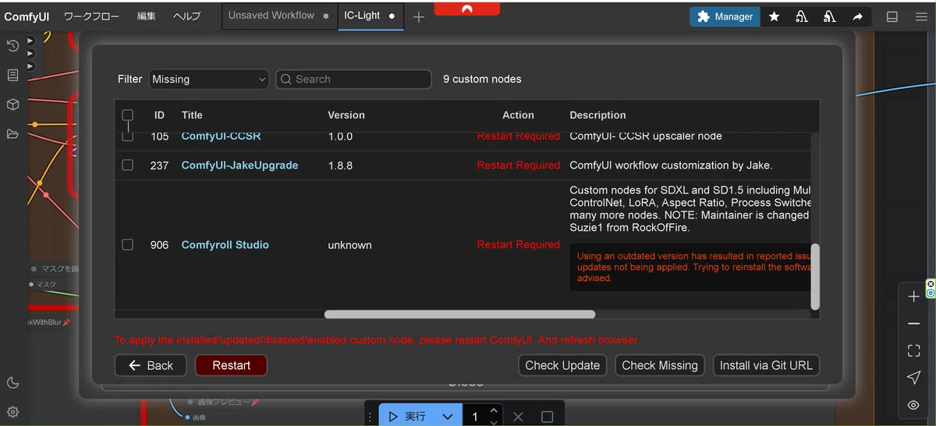
Task: Open the Comfyroll Studio title link
Action: pyautogui.click(x=225, y=245)
